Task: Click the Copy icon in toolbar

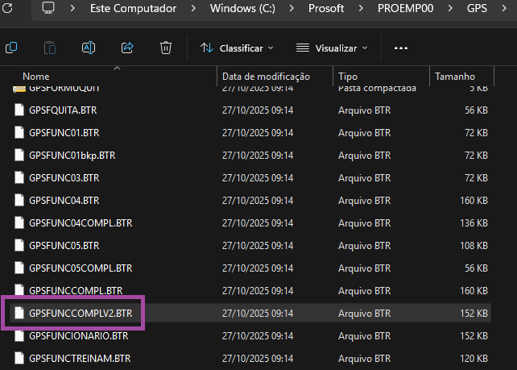Action: coord(11,48)
